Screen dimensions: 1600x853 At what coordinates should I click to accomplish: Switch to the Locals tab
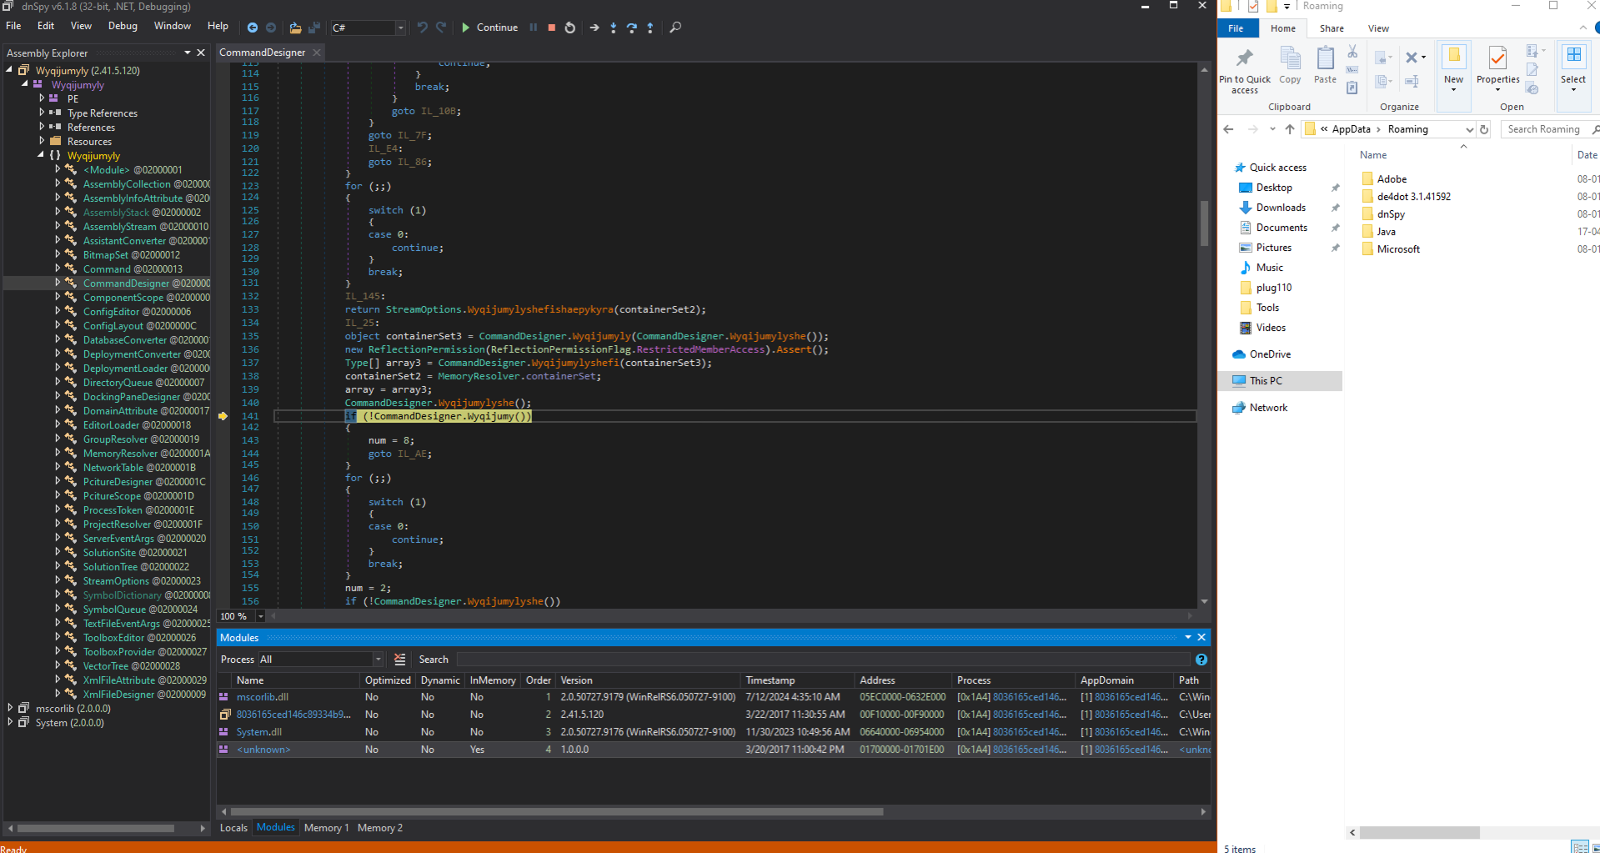click(233, 828)
